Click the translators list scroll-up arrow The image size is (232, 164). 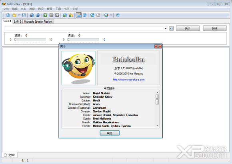pyautogui.click(x=157, y=93)
